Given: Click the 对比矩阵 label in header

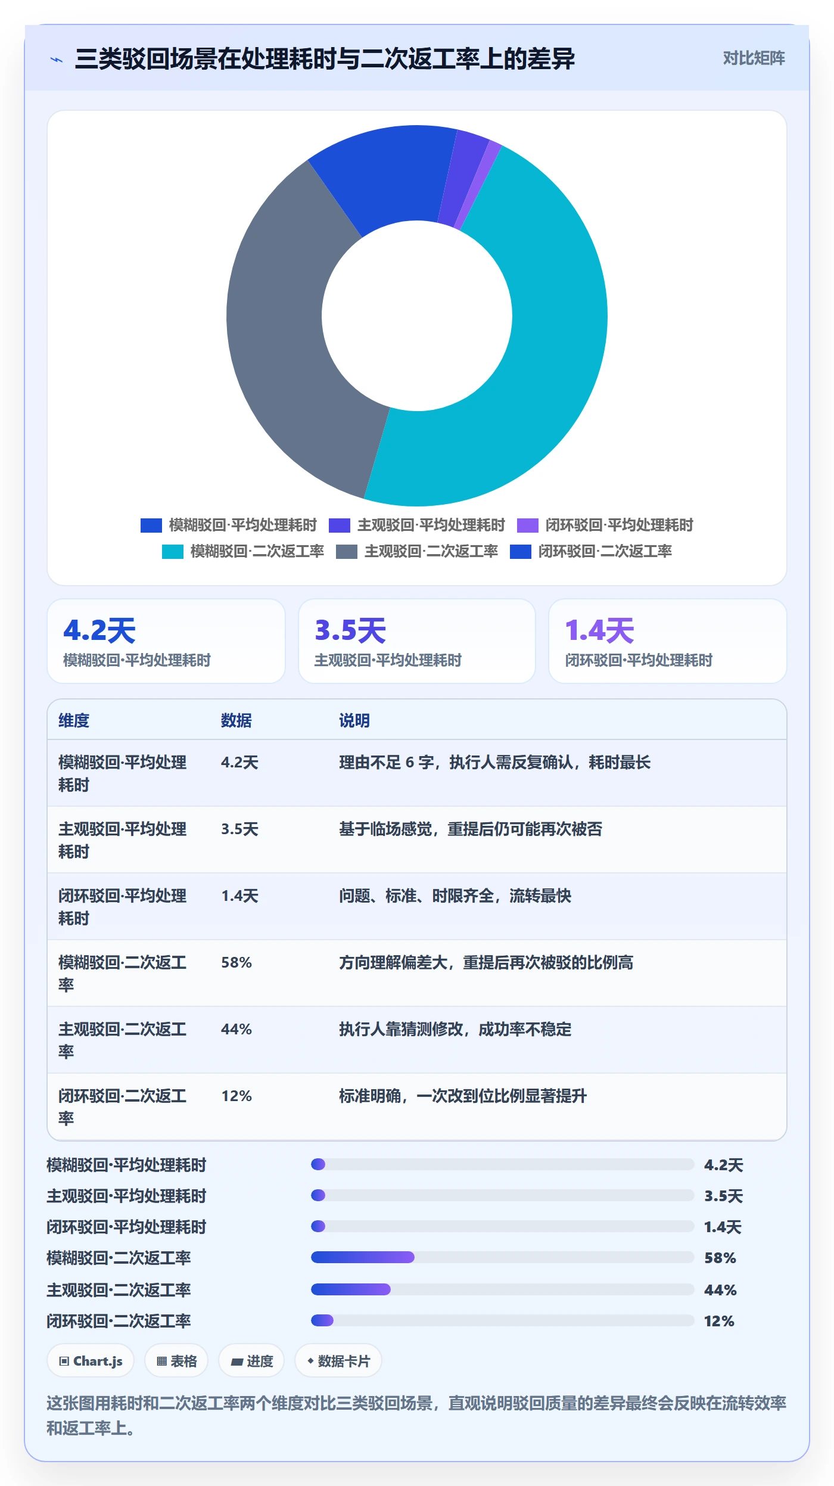Looking at the screenshot, I should (754, 58).
